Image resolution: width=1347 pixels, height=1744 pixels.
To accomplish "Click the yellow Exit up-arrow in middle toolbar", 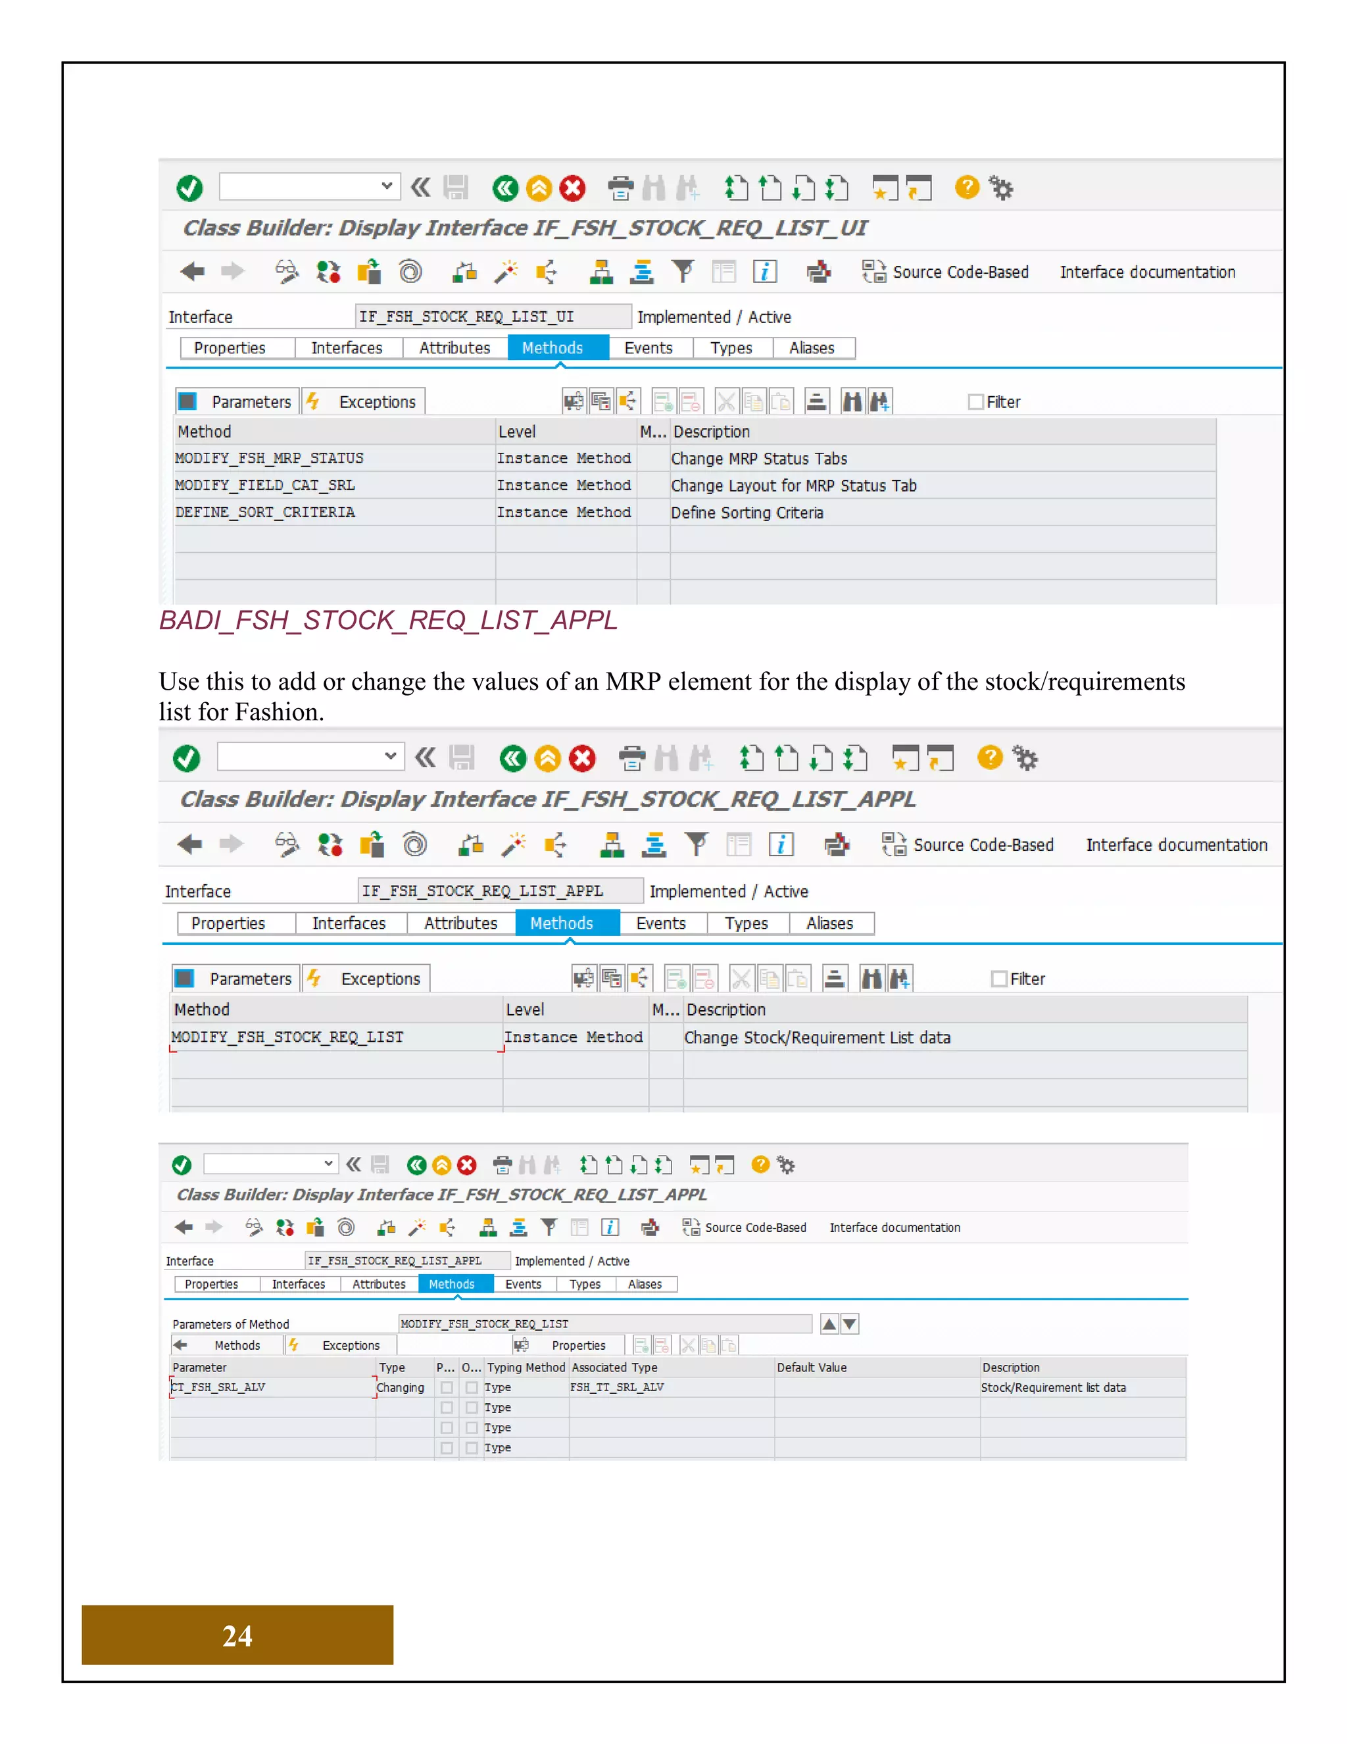I will click(547, 757).
